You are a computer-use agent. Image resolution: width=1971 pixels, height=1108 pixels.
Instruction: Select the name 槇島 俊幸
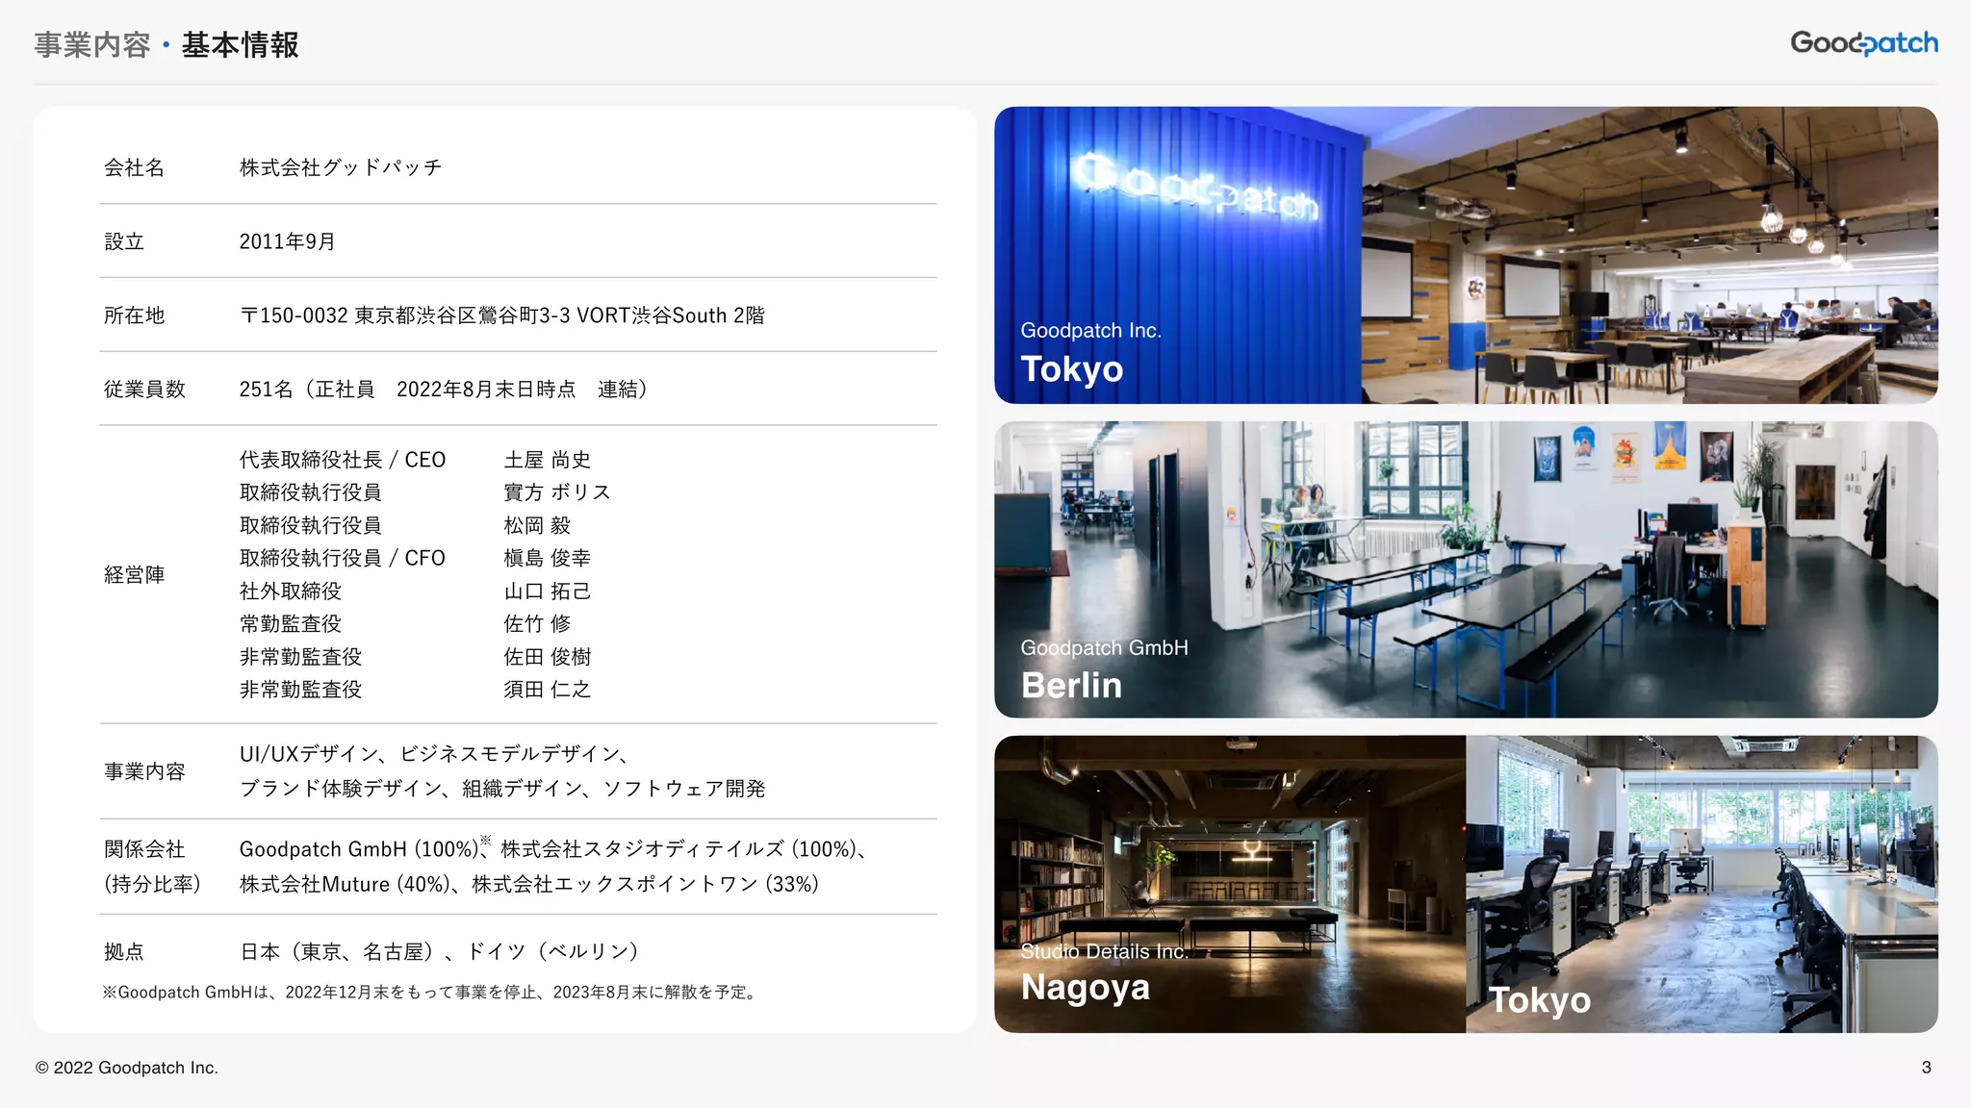tap(548, 558)
